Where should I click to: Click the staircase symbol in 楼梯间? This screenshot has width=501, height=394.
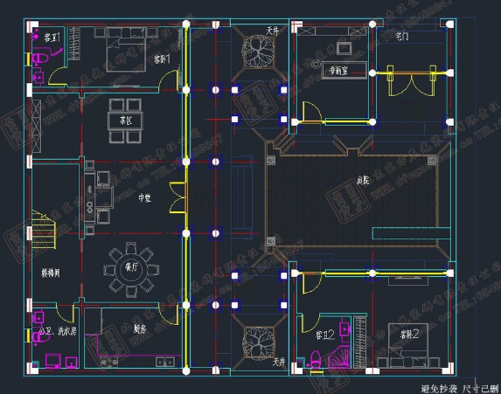44,229
